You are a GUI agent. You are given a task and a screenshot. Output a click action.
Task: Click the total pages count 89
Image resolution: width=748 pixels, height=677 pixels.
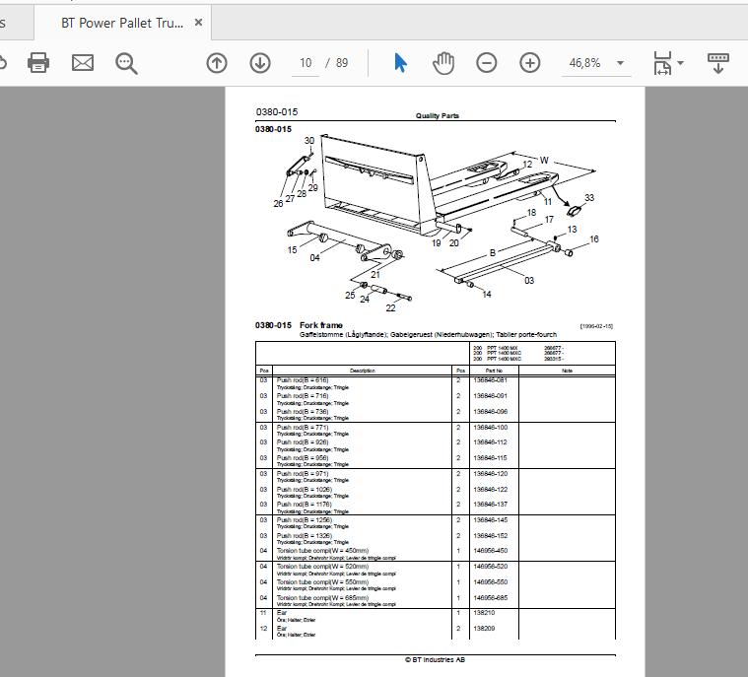coord(342,63)
